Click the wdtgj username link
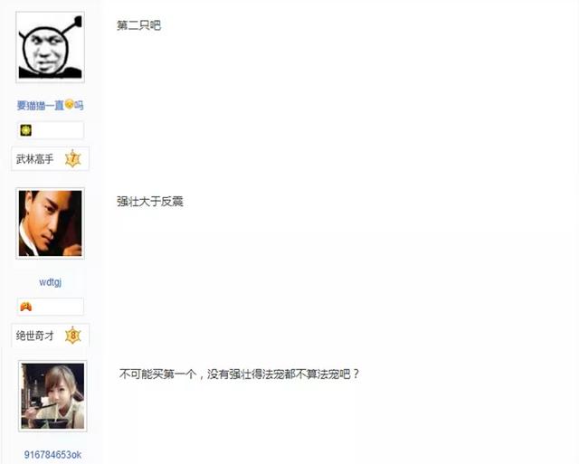 [x=51, y=282]
